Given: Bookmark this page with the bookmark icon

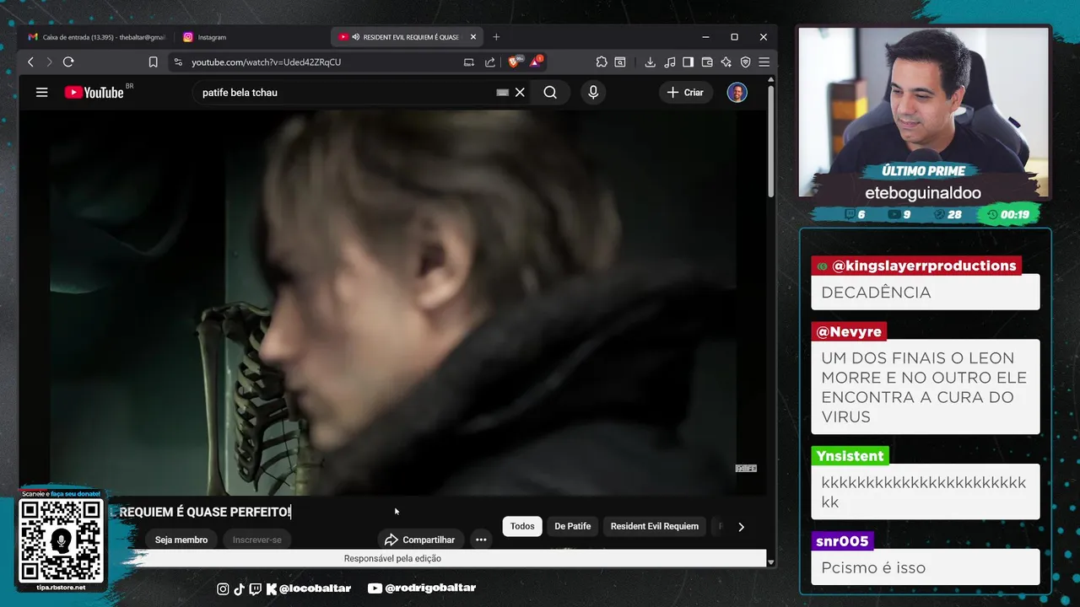Looking at the screenshot, I should (x=153, y=62).
